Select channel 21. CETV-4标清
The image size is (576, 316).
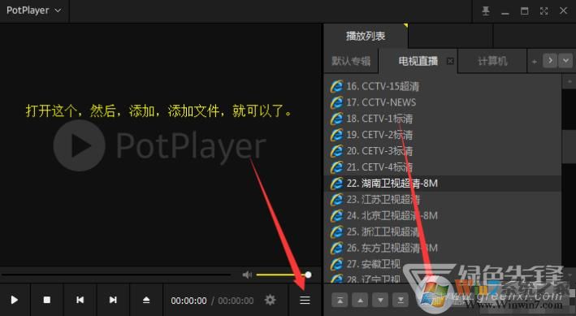point(443,167)
